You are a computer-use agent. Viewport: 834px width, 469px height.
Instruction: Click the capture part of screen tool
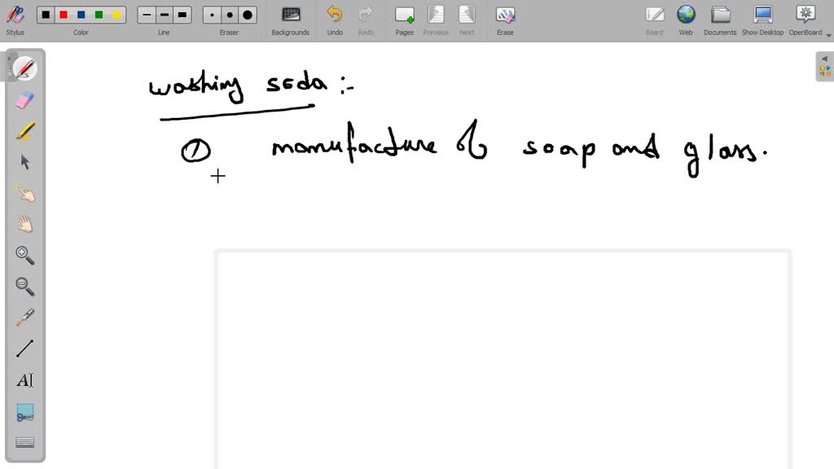click(25, 412)
